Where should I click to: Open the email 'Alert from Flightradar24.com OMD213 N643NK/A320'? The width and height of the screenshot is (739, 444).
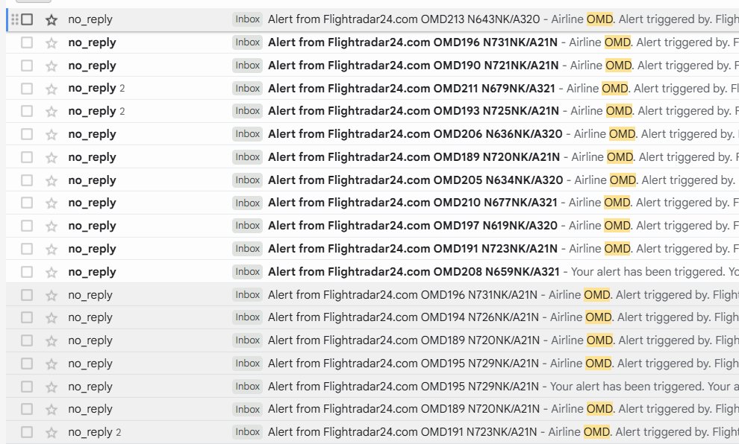[404, 19]
